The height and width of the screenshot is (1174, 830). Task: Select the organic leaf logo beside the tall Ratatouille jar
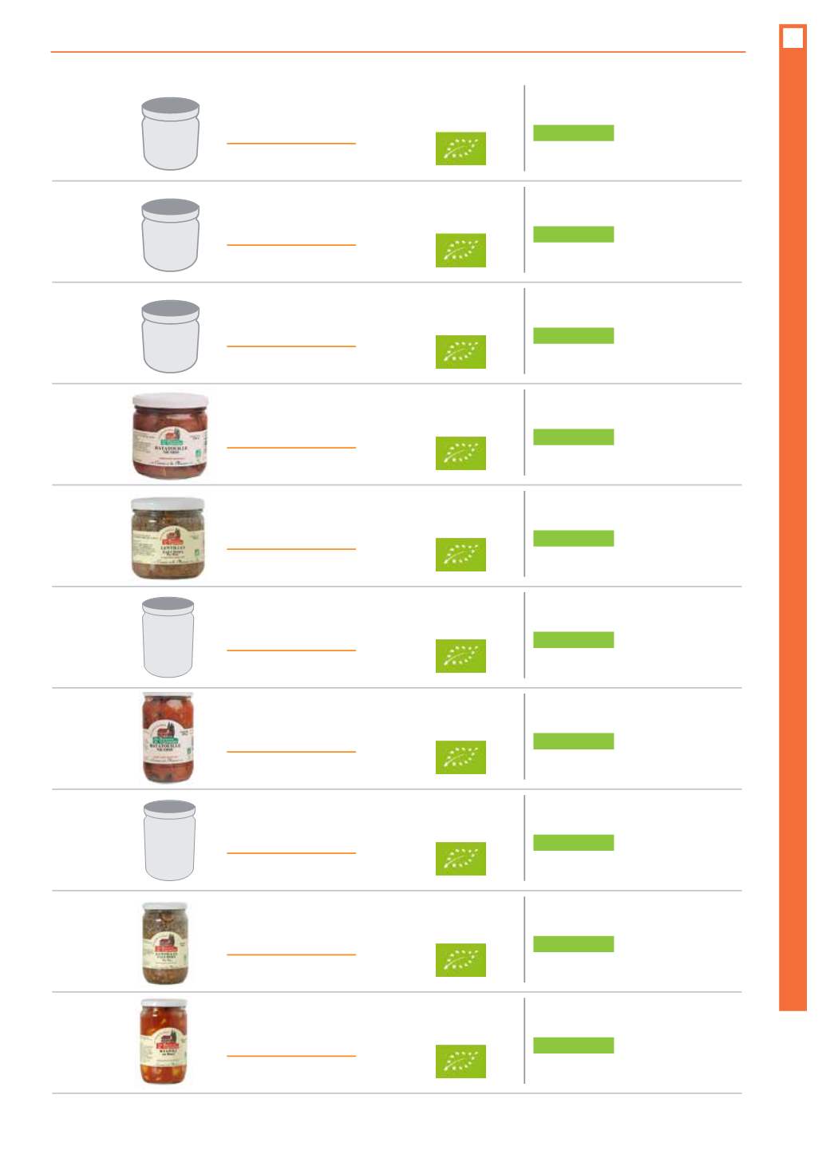(x=460, y=757)
